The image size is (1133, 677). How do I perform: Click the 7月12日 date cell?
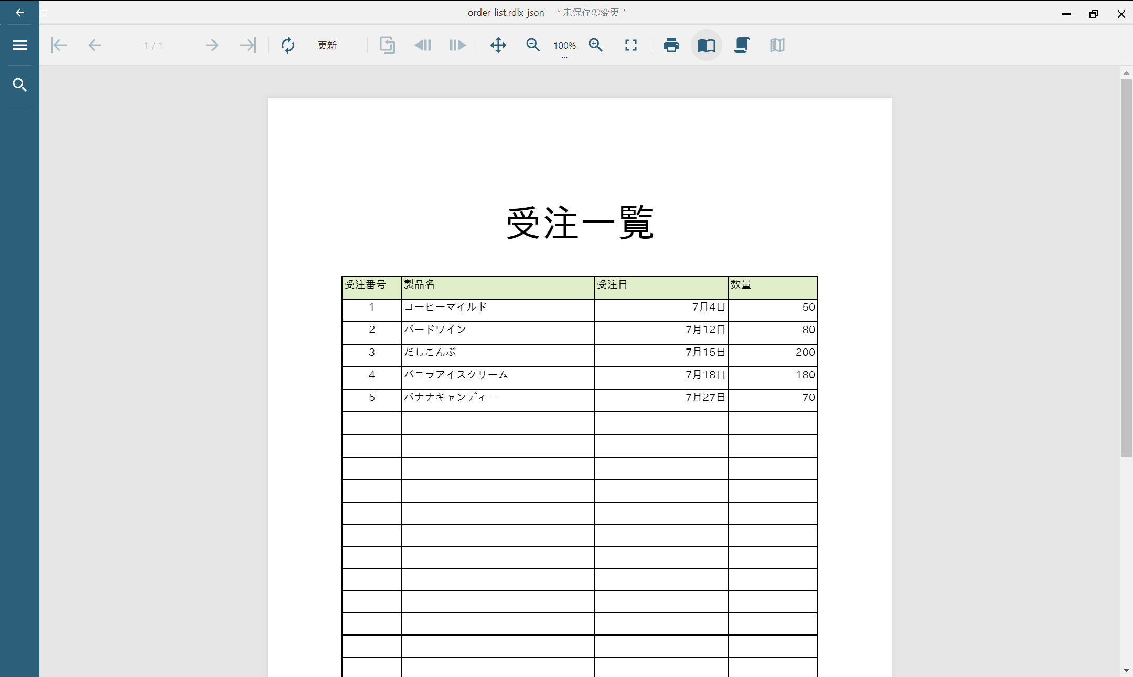pyautogui.click(x=661, y=333)
